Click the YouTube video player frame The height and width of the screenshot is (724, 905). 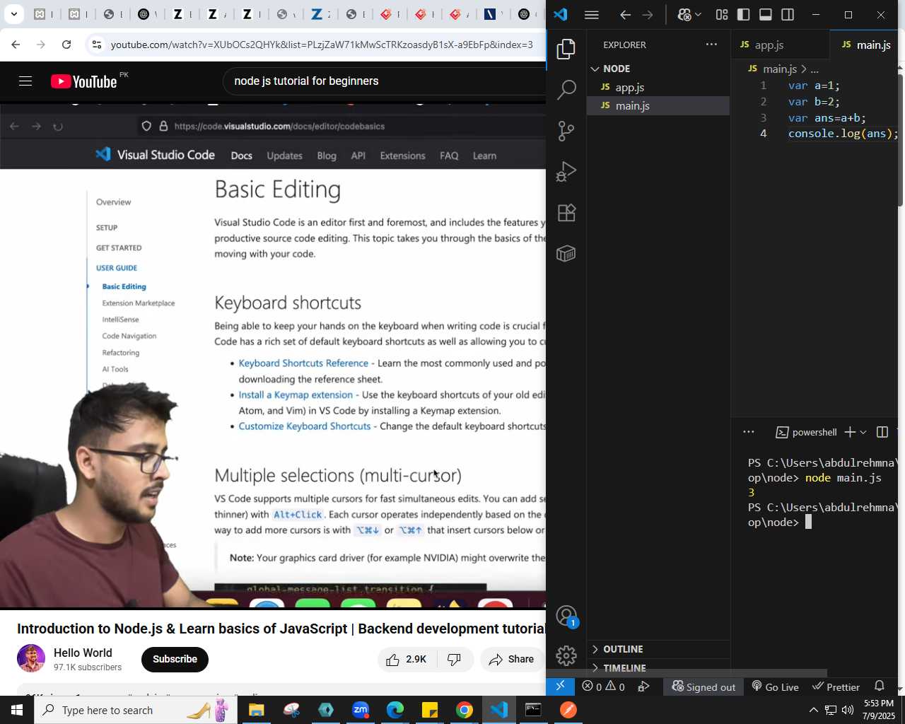click(273, 356)
